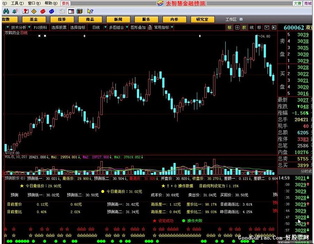Click the 最新 price value 3027
The image size is (314, 244).
click(303, 100)
